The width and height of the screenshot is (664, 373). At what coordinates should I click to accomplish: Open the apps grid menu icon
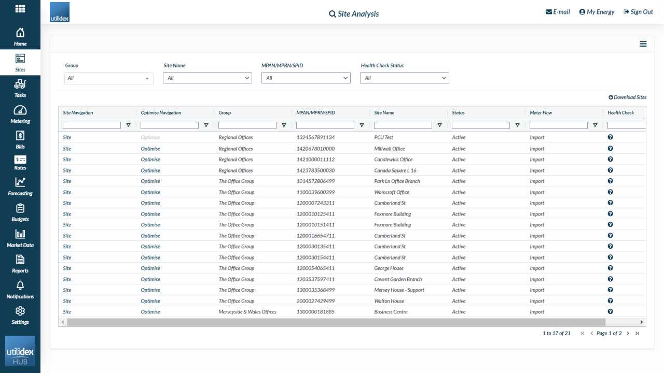(20, 9)
